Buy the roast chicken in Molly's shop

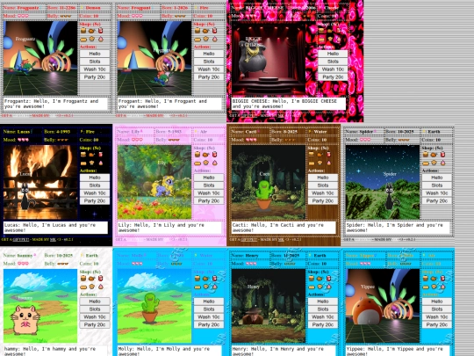pyautogui.click(x=205, y=278)
